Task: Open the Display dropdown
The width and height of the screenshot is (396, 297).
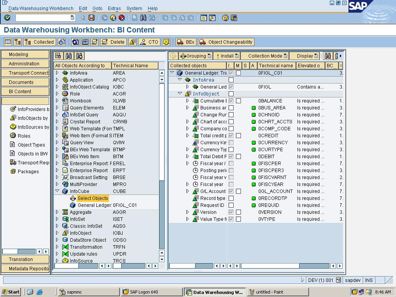Action: point(305,56)
